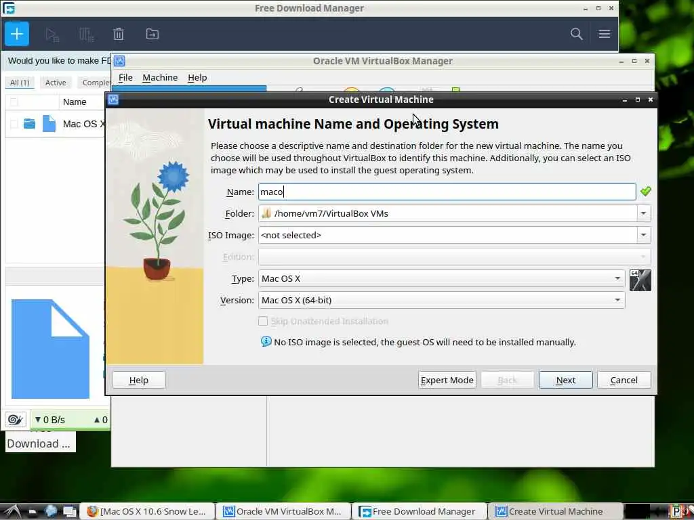Click the Next button
This screenshot has height=520, width=694.
pyautogui.click(x=565, y=380)
